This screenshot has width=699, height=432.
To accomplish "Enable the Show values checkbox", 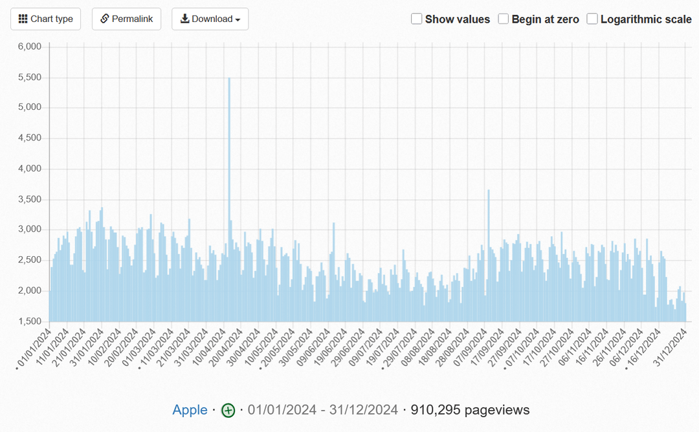I will [417, 19].
